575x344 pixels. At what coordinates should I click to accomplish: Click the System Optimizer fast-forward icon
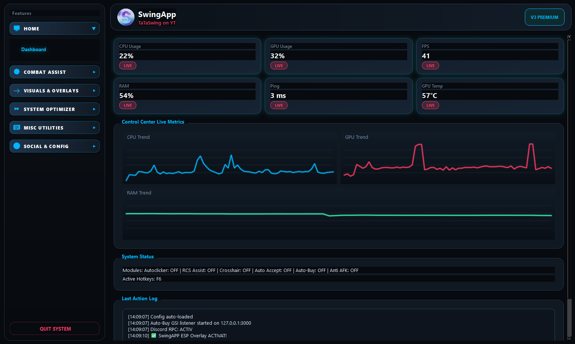pos(17,109)
